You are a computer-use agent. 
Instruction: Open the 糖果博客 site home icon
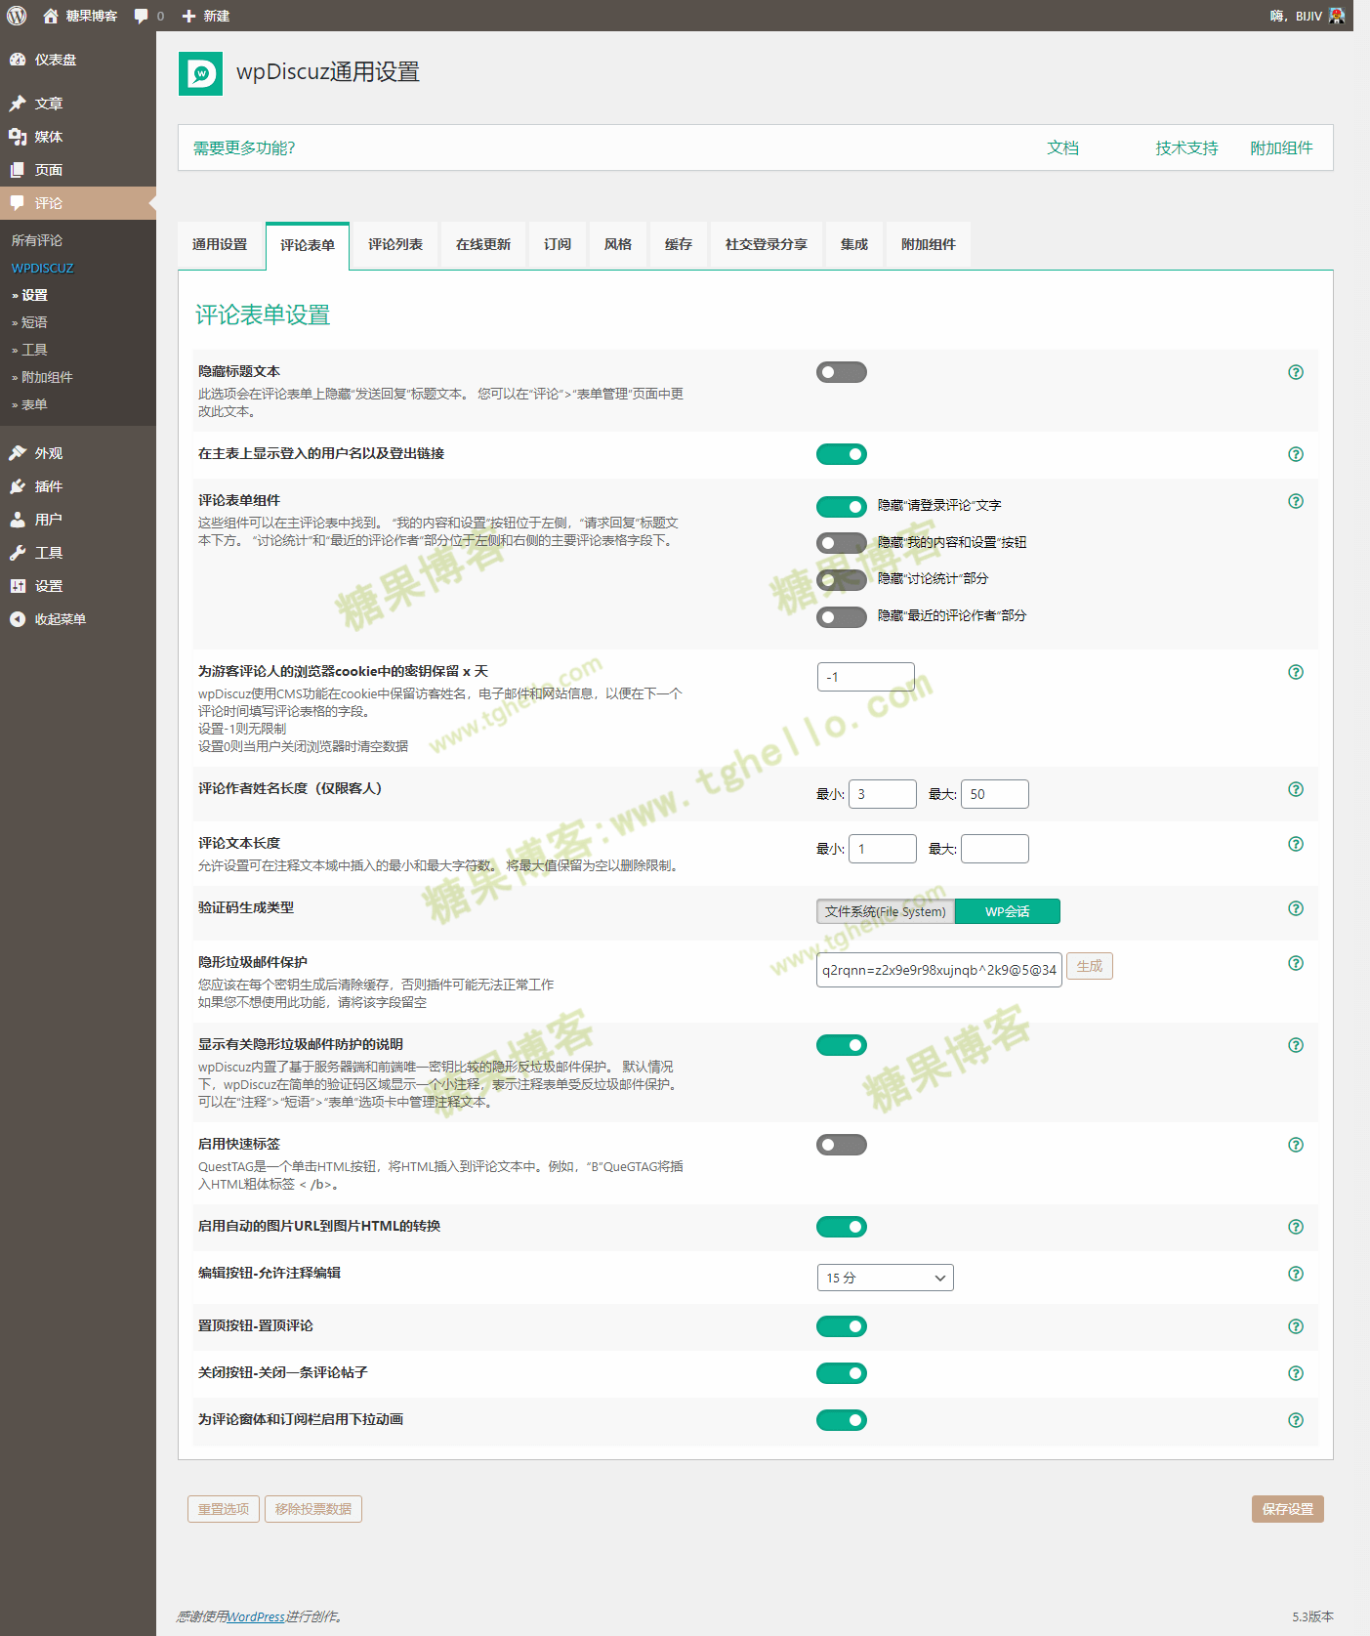[x=51, y=16]
